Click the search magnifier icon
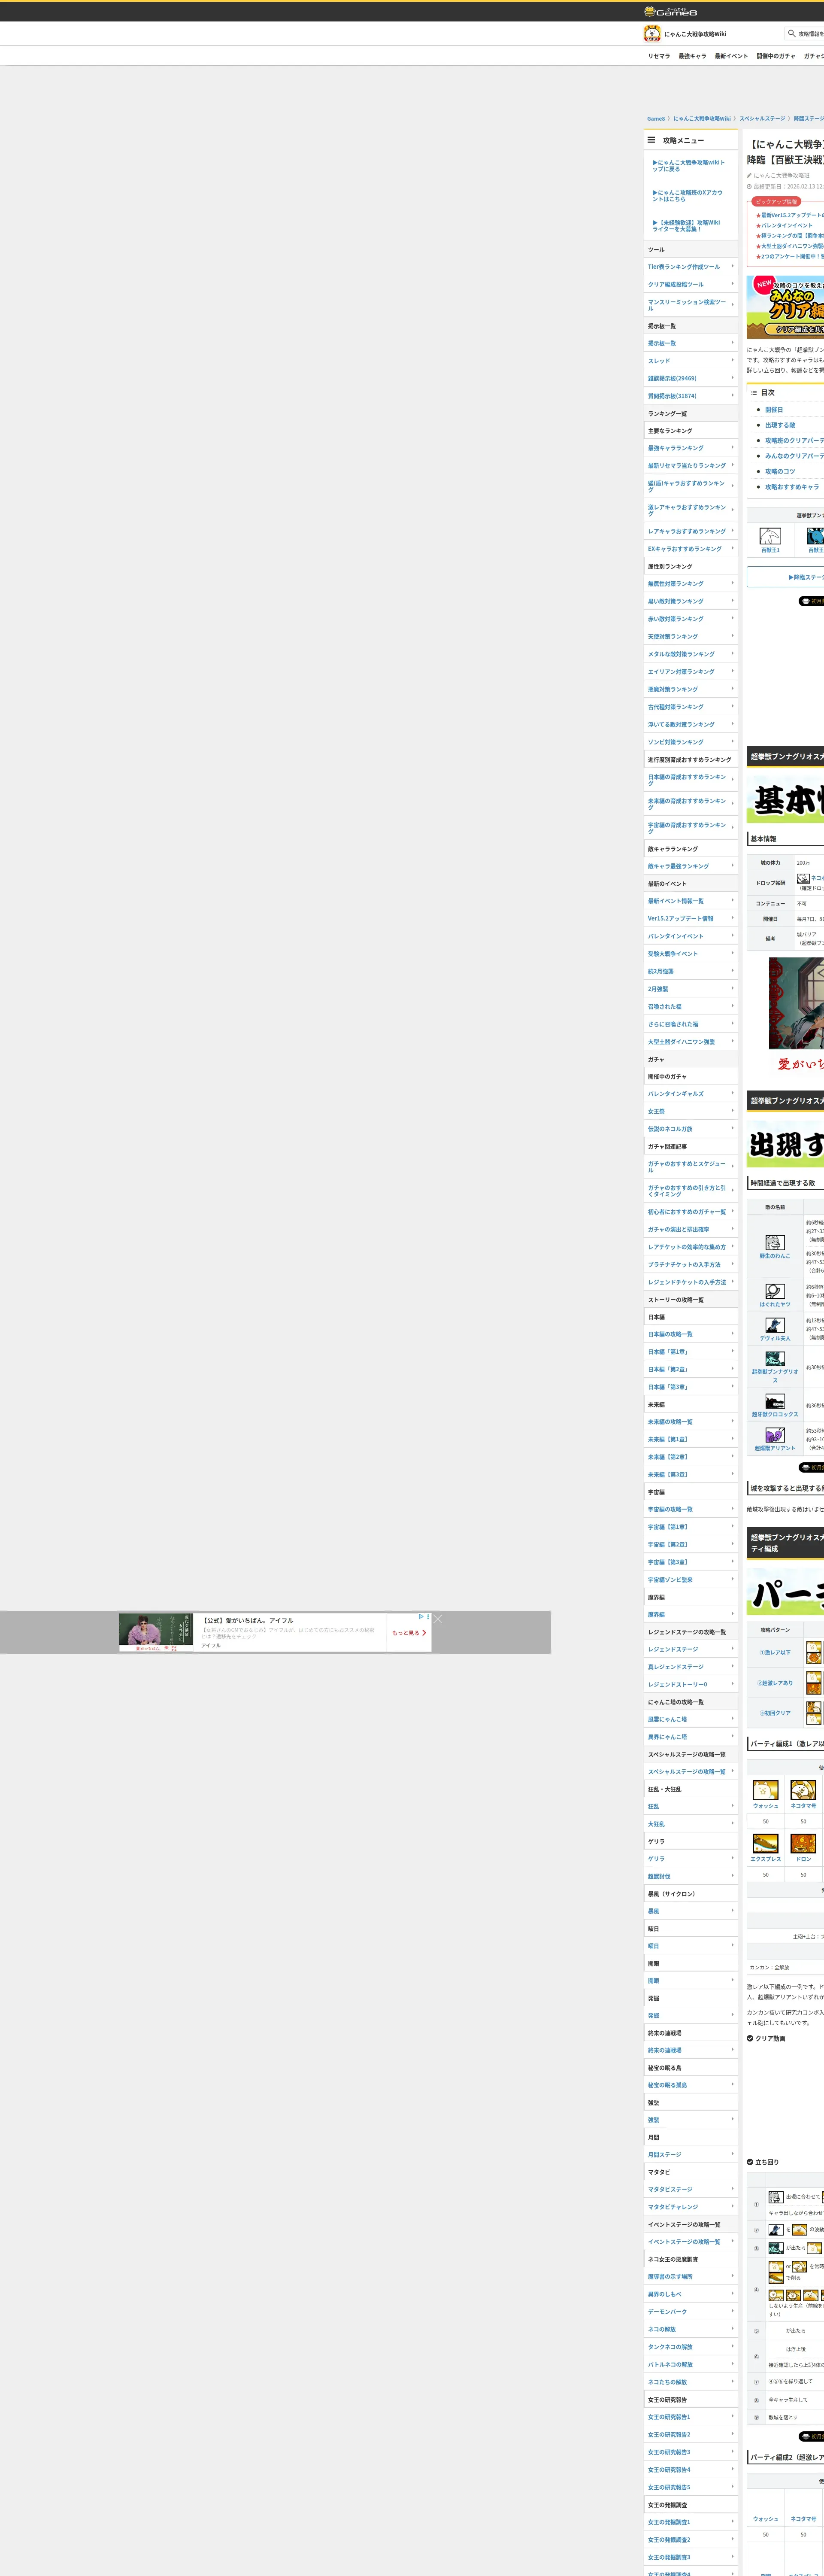The image size is (824, 2576). tap(791, 33)
